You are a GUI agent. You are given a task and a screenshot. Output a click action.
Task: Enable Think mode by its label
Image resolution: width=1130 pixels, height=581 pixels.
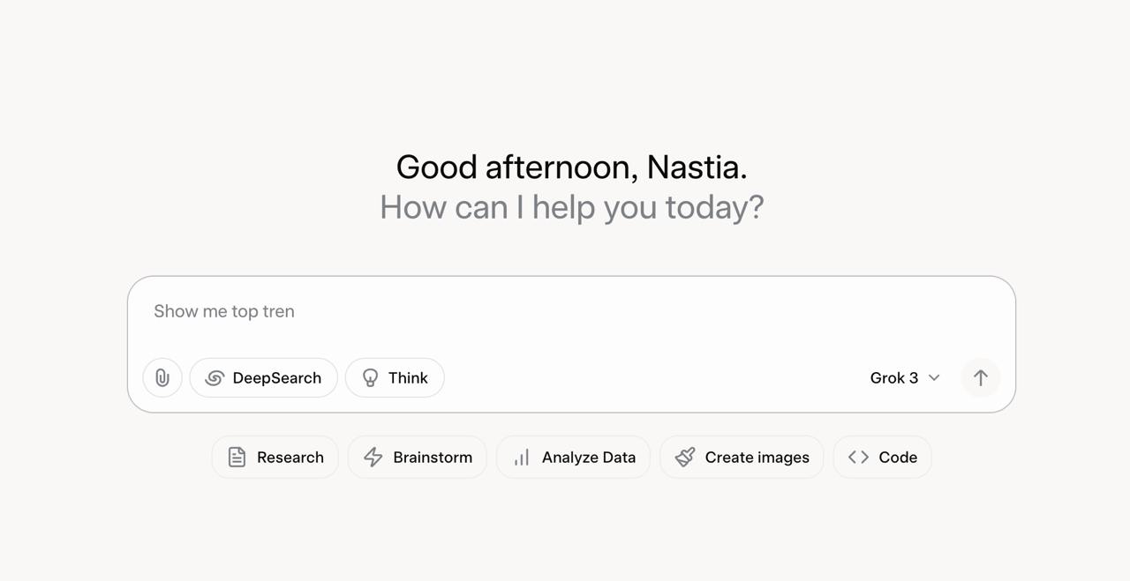point(408,378)
